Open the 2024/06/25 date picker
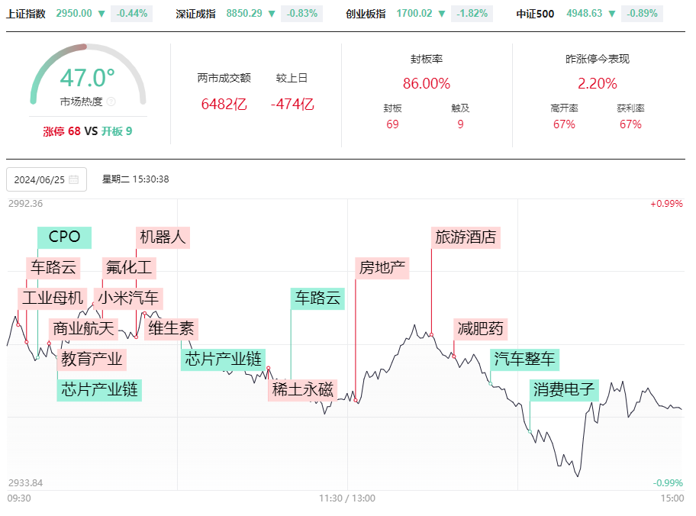 pos(47,179)
